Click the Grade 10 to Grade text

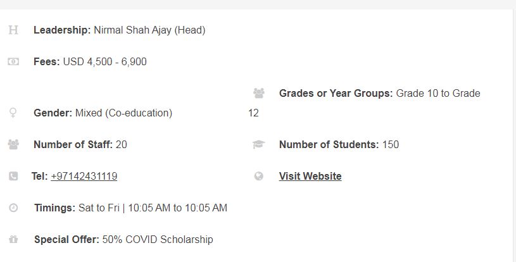point(438,94)
